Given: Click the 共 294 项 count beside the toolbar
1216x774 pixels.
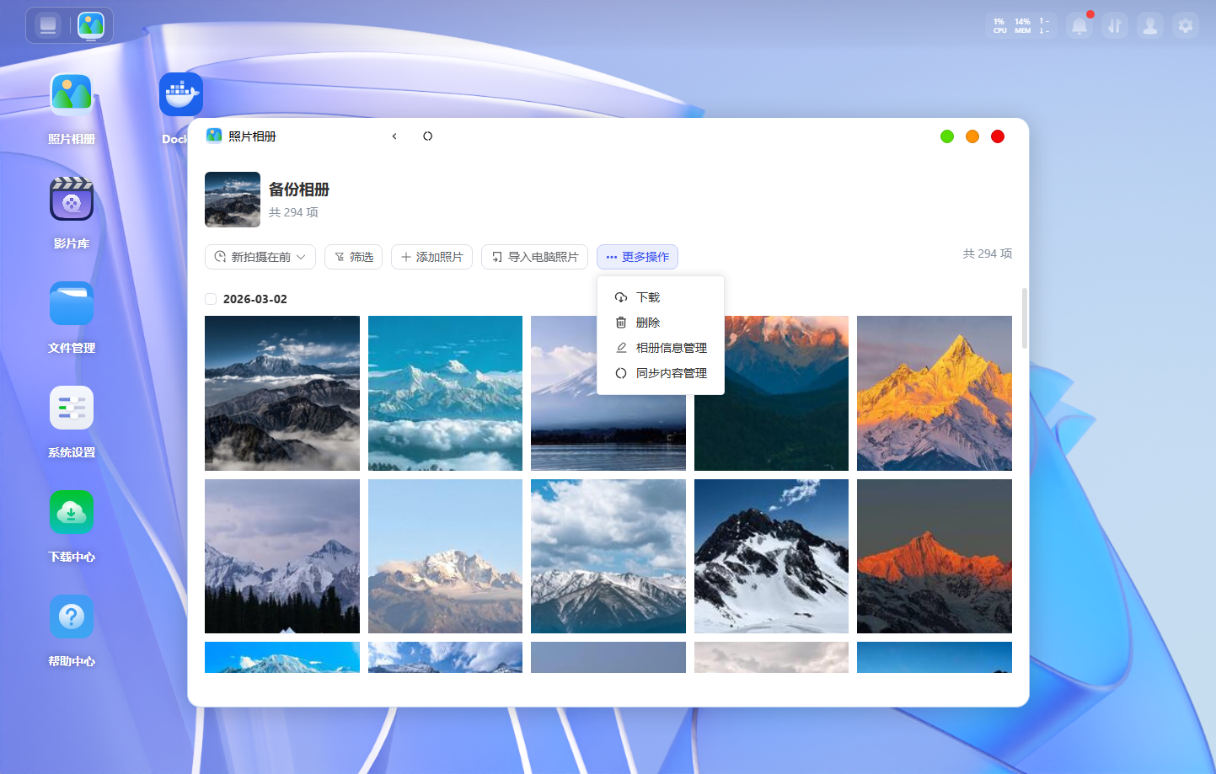Looking at the screenshot, I should (988, 254).
